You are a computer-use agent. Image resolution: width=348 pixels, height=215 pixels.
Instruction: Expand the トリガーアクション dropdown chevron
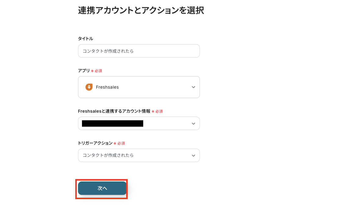(194, 156)
